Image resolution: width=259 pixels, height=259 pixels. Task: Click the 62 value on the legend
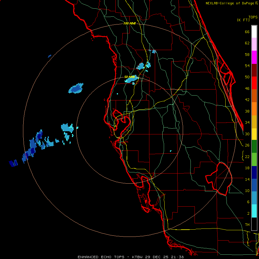247,43
